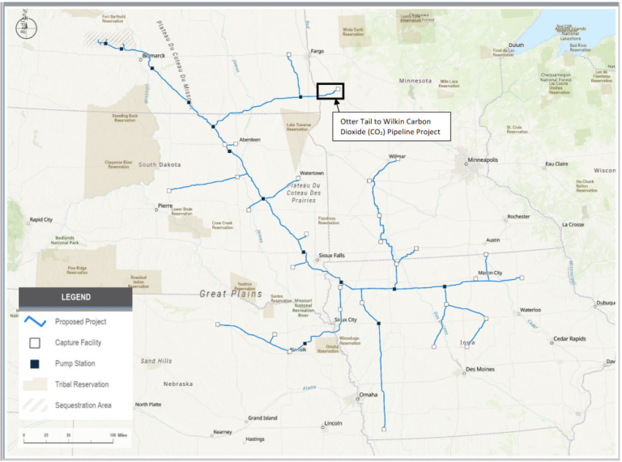Click the Pump Station dark square in legend
This screenshot has height=462, width=622.
point(36,363)
